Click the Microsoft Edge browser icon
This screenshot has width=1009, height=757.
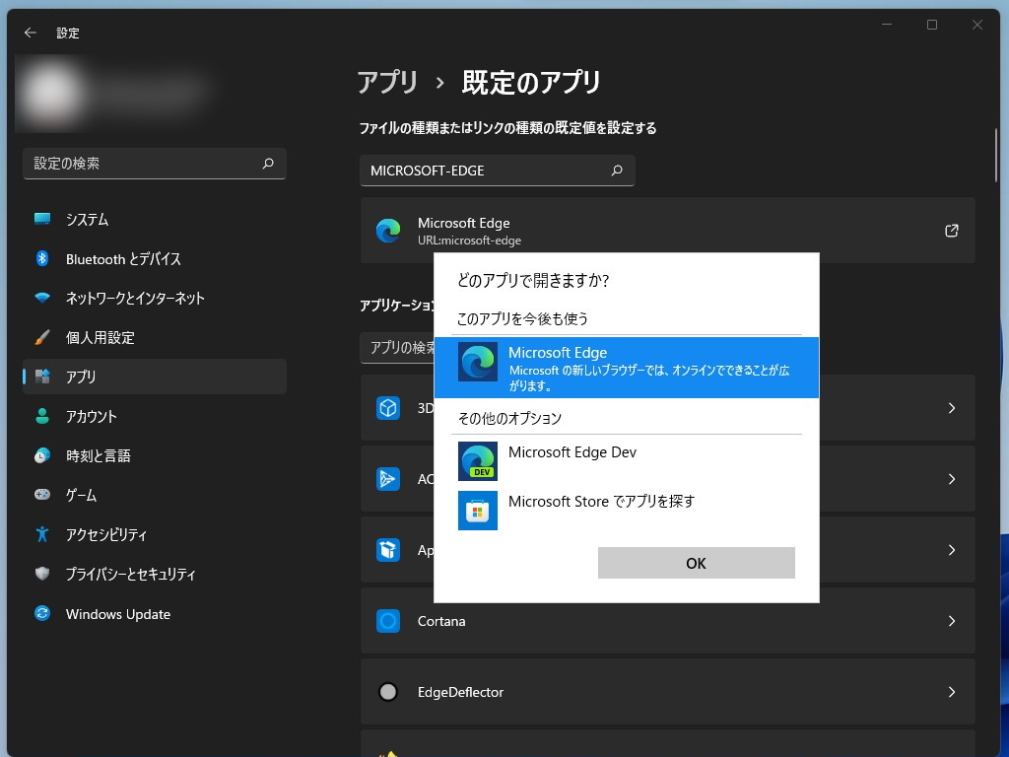(x=477, y=364)
